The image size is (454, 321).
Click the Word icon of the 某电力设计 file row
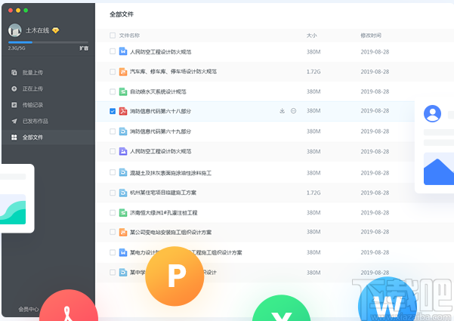click(123, 252)
